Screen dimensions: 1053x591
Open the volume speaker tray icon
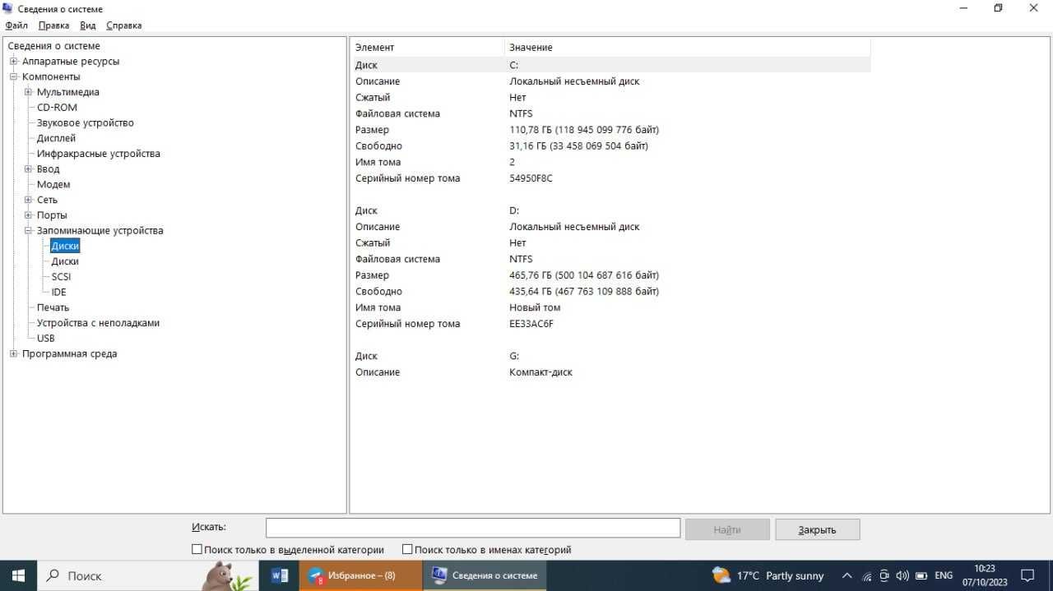point(902,575)
